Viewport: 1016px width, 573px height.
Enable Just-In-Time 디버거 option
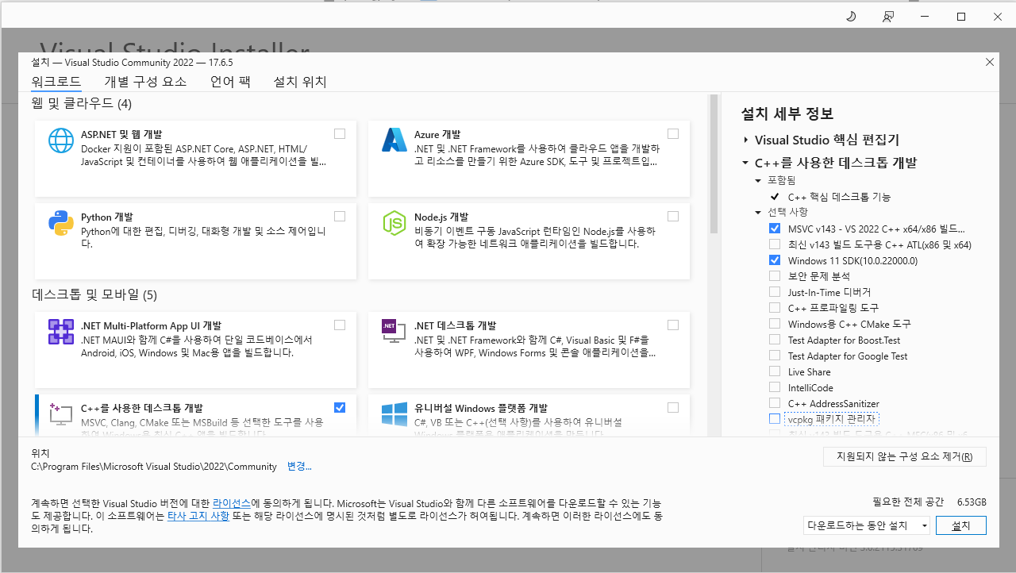point(775,292)
